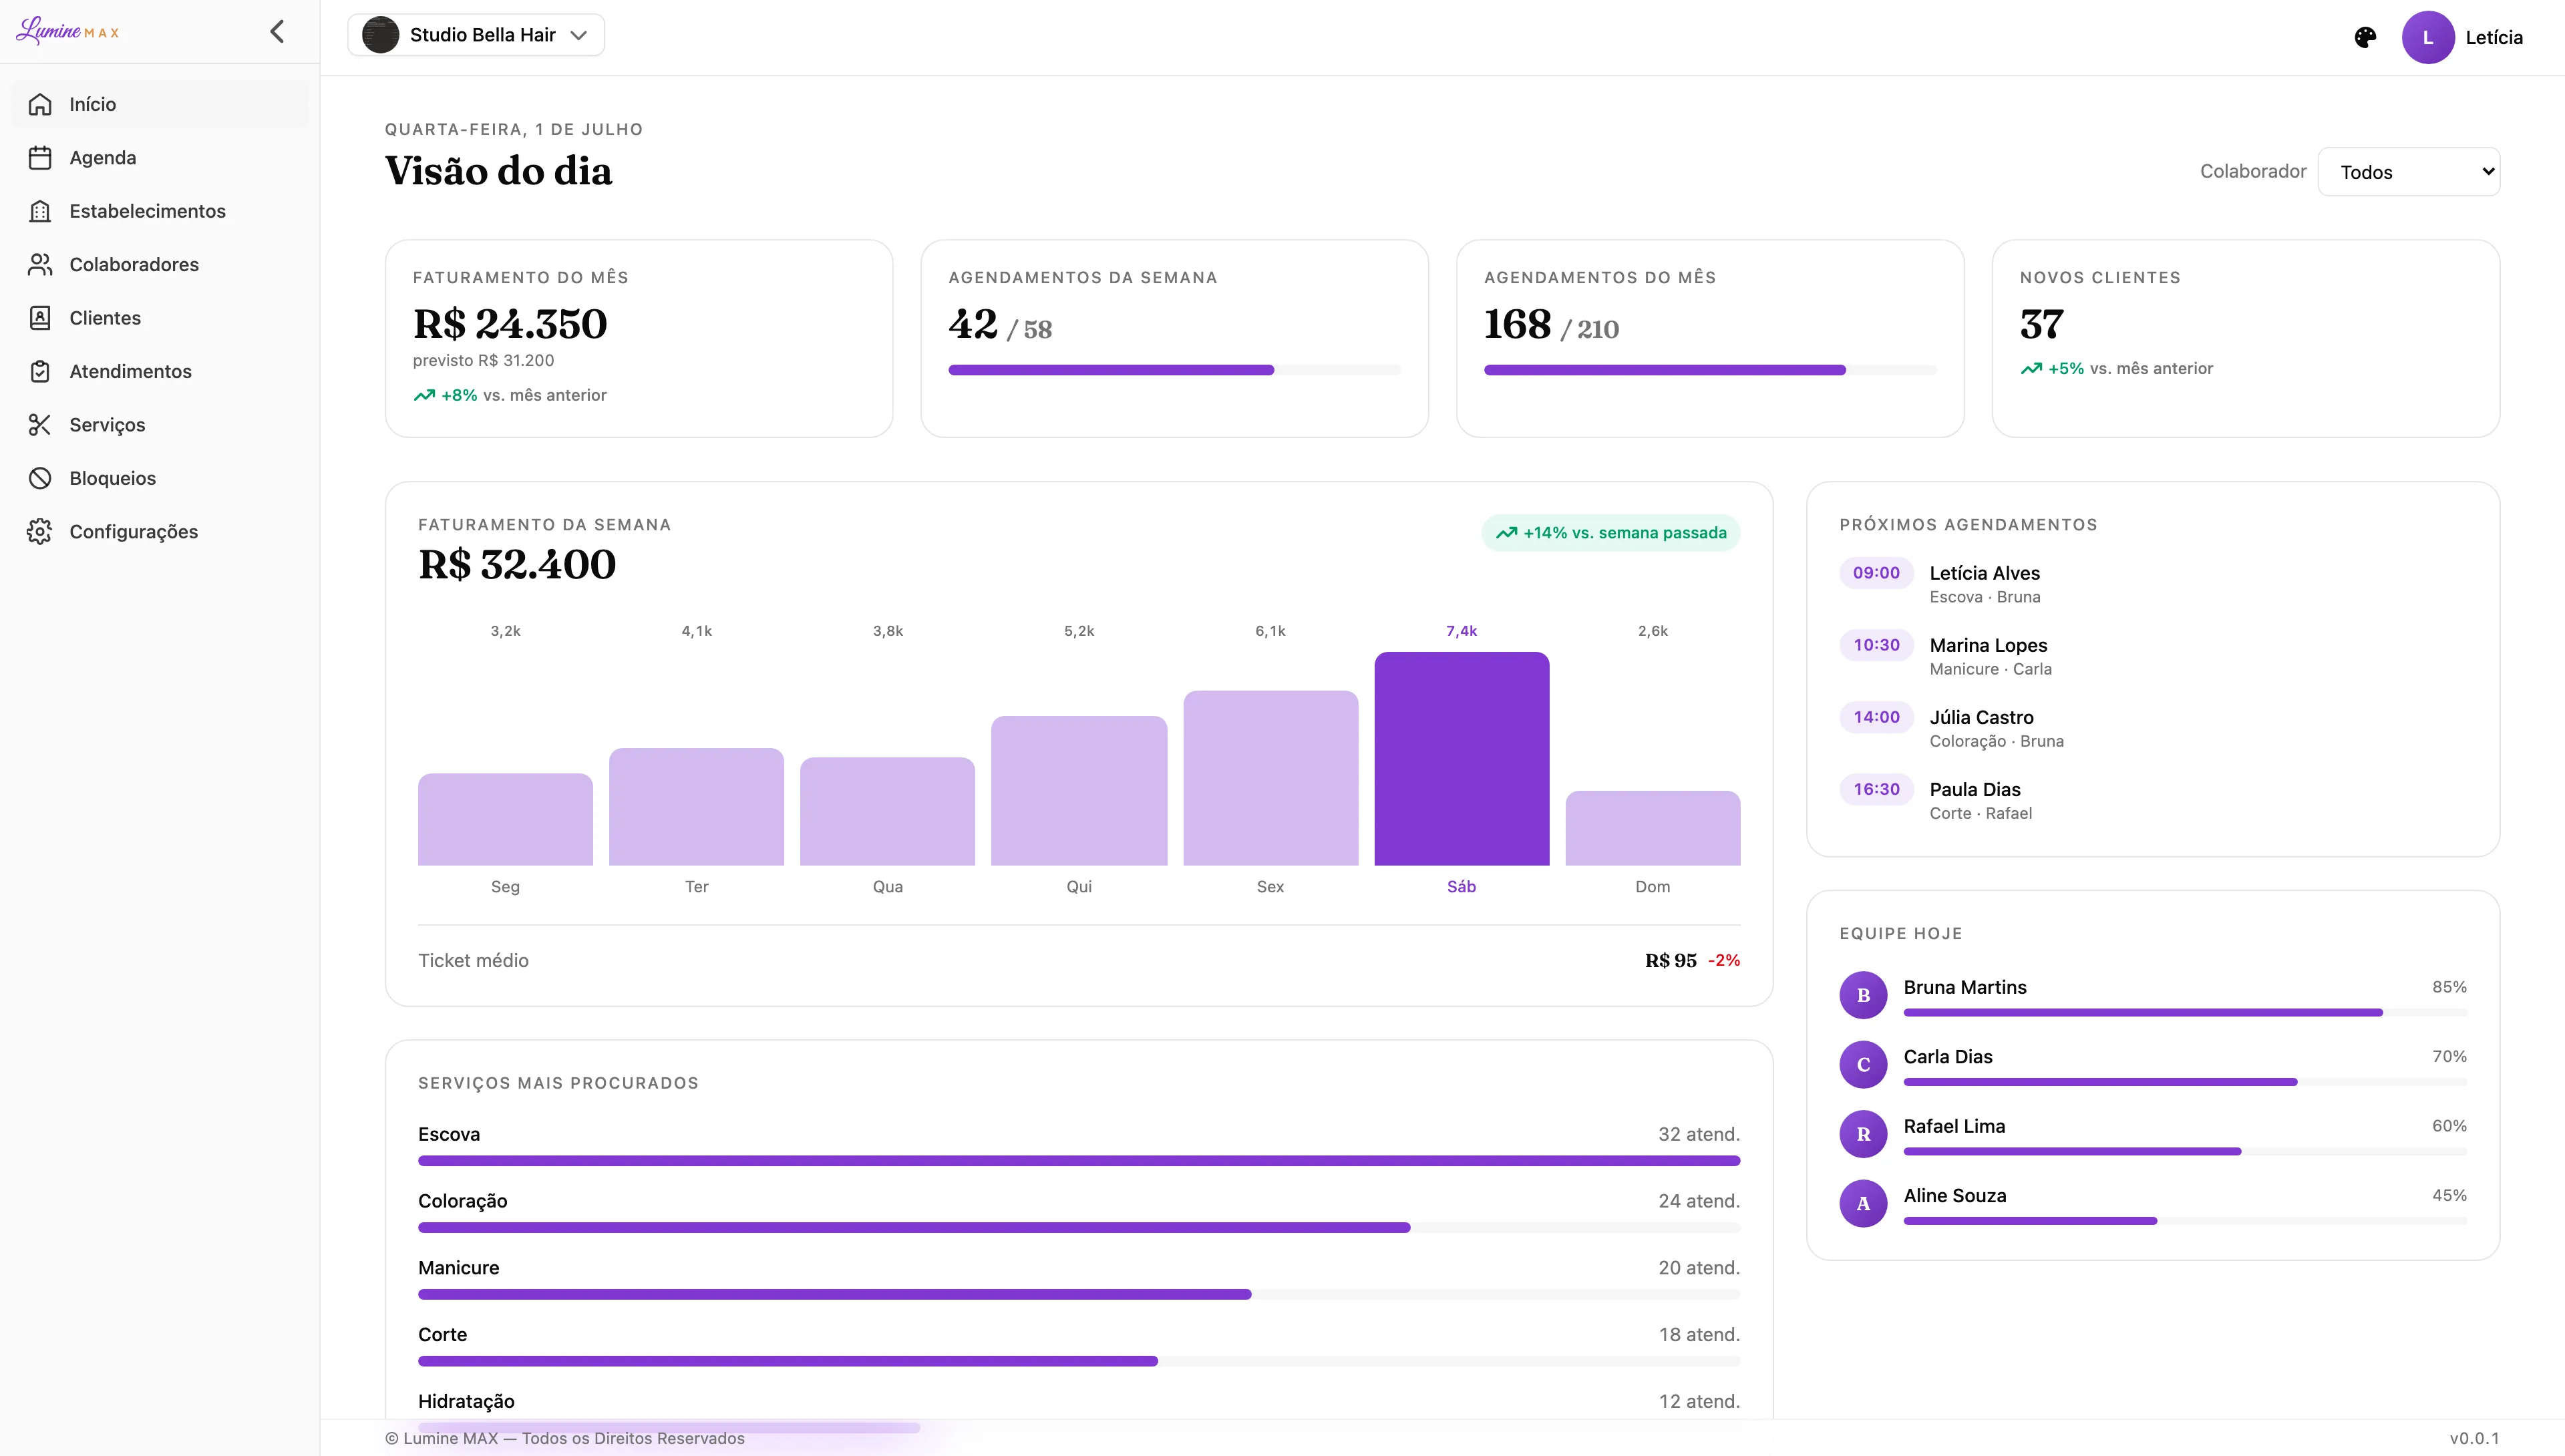The image size is (2565, 1456).
Task: Open the Colaborador Todos dropdown
Action: [2408, 172]
